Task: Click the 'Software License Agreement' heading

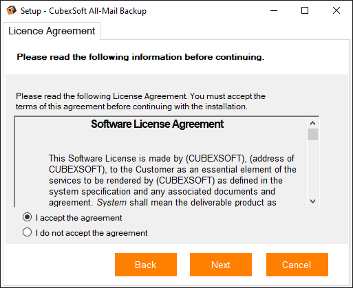Action: (158, 124)
